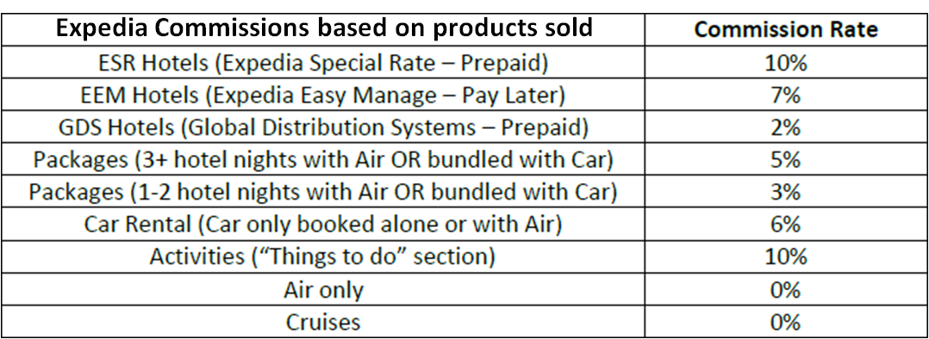
Task: Click the 'Expedia Commissions based on products sold' header
Action: tap(323, 29)
